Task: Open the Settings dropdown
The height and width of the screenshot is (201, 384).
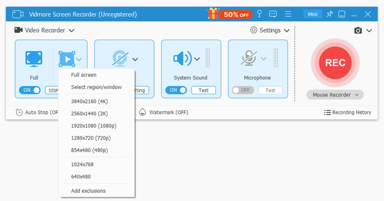Action: tap(270, 30)
